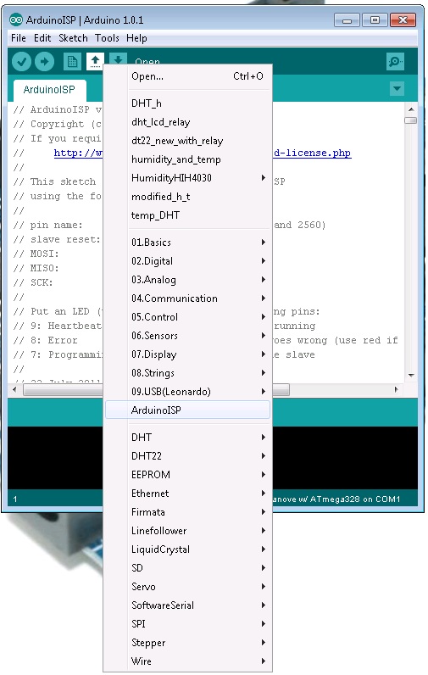Select DHT_h sketch from the menu
This screenshot has width=428, height=675.
187,103
